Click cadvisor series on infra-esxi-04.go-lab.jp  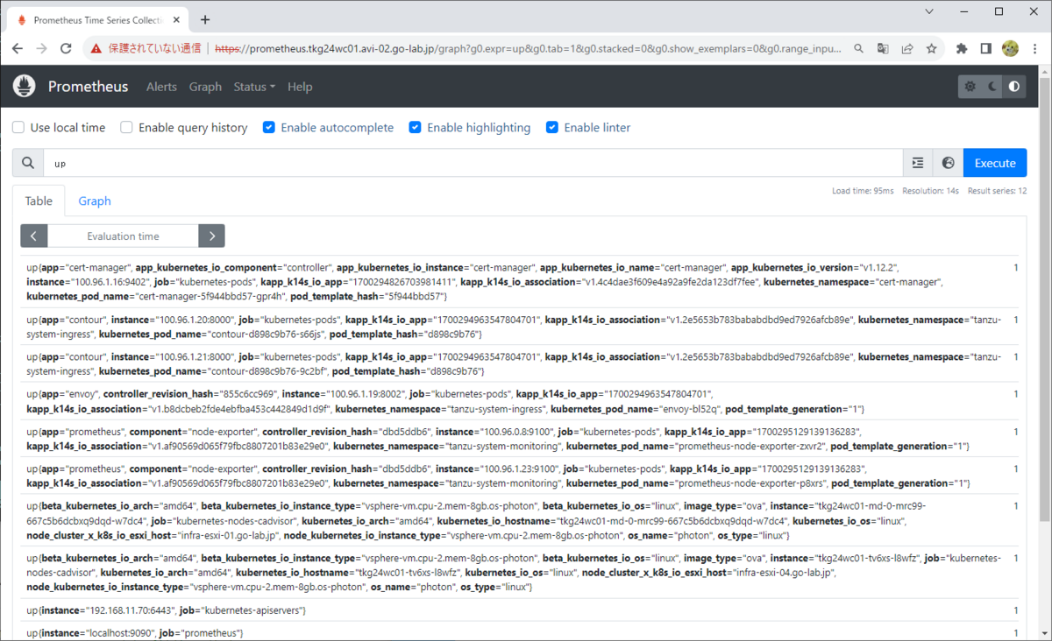coord(522,572)
